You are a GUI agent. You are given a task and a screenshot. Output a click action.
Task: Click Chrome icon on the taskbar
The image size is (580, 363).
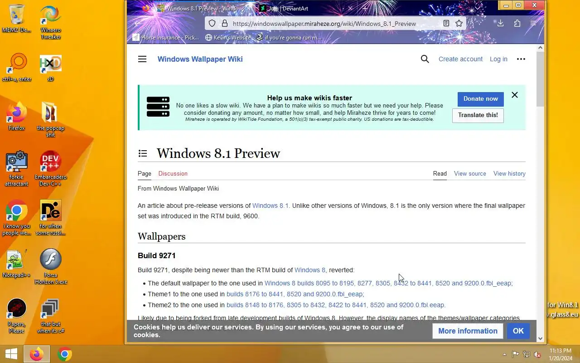(65, 354)
